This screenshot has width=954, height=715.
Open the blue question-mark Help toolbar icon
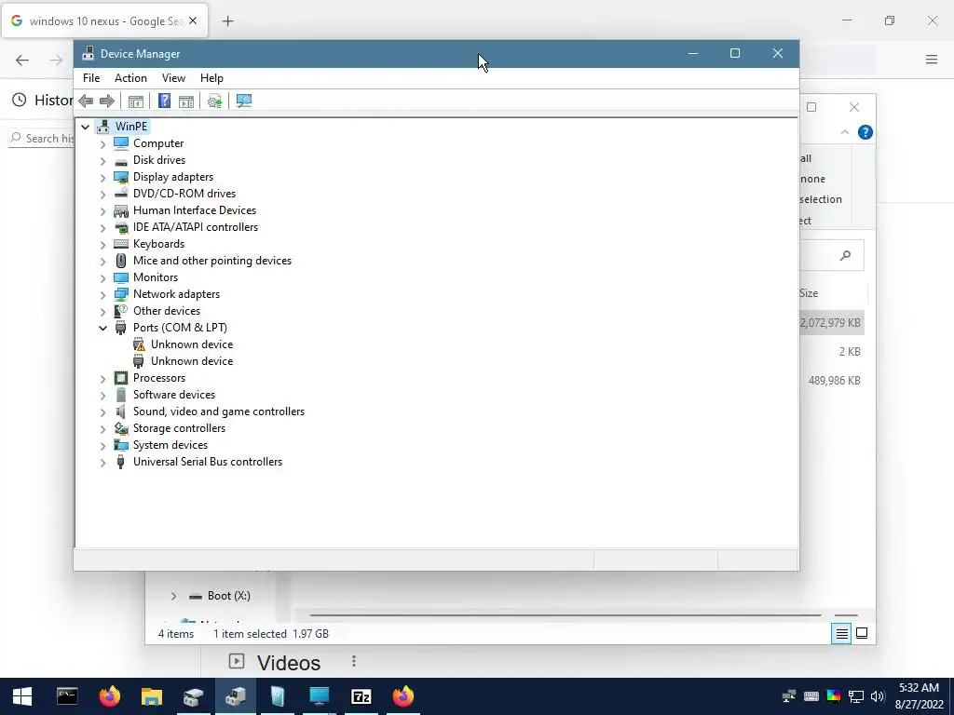[164, 101]
